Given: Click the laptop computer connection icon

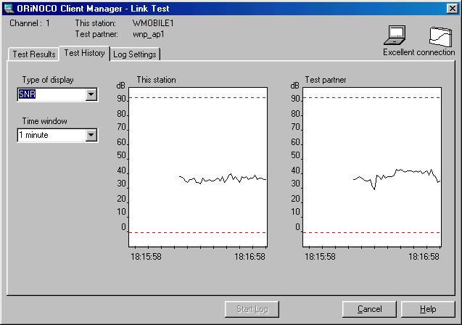Looking at the screenshot, I should (396, 35).
